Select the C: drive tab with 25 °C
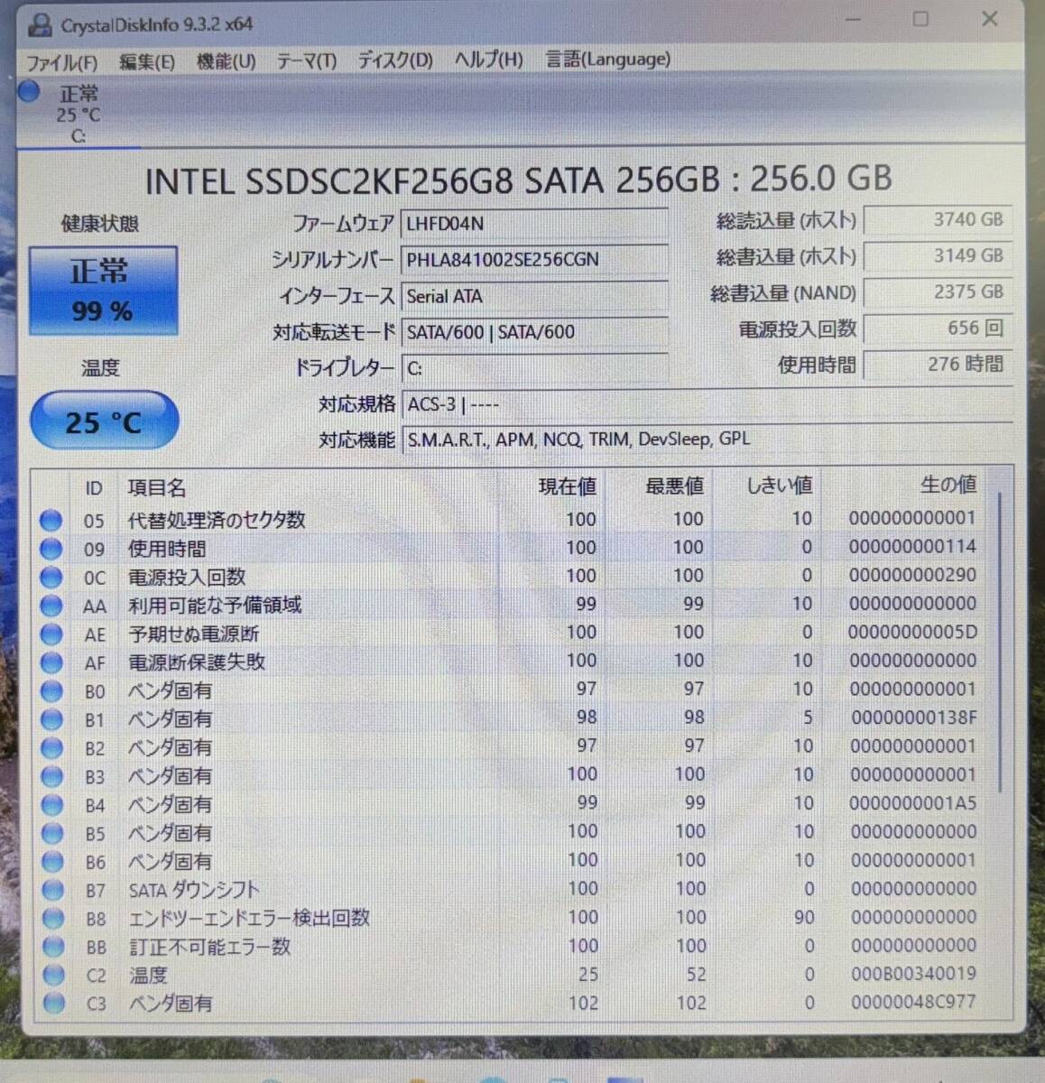The height and width of the screenshot is (1083, 1045). pyautogui.click(x=78, y=115)
